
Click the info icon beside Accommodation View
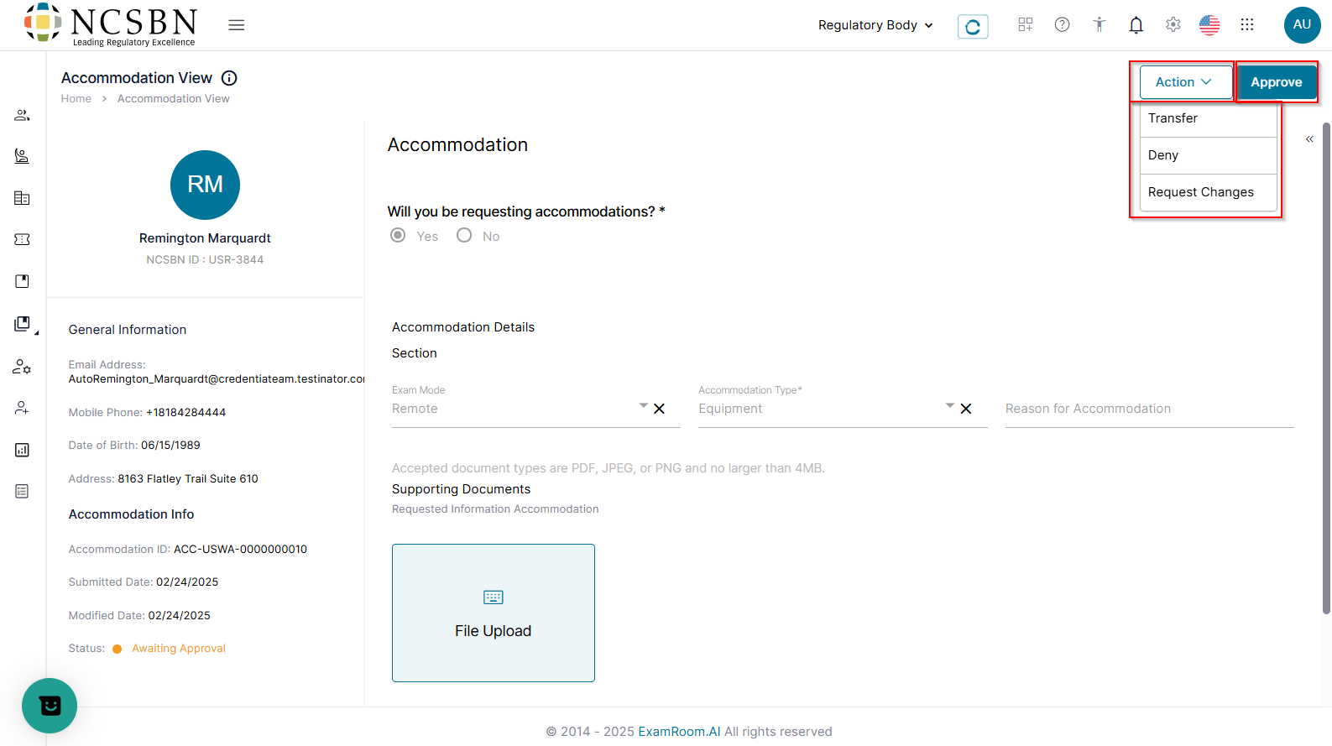pyautogui.click(x=229, y=78)
